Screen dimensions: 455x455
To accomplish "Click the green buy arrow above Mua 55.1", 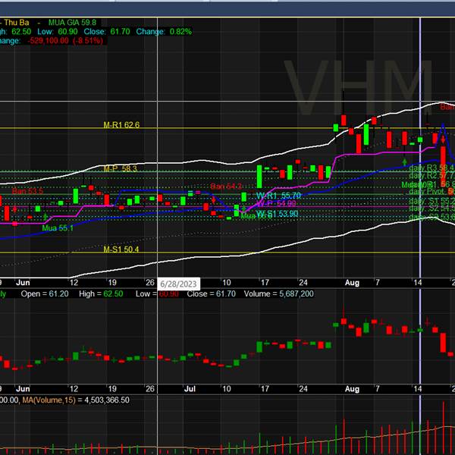I will [45, 216].
